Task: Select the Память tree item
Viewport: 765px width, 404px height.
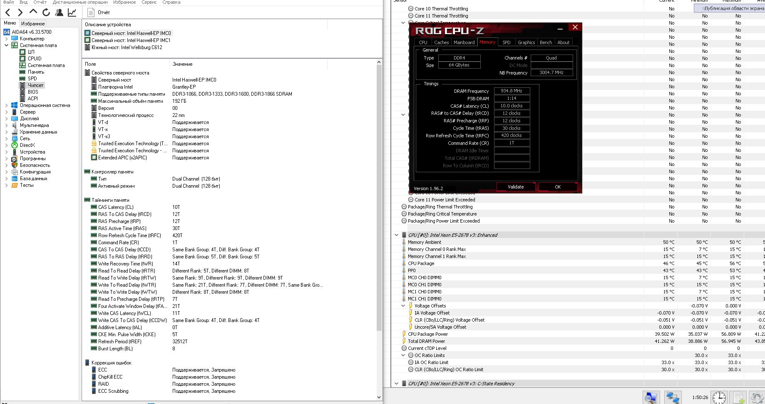Action: click(x=36, y=72)
